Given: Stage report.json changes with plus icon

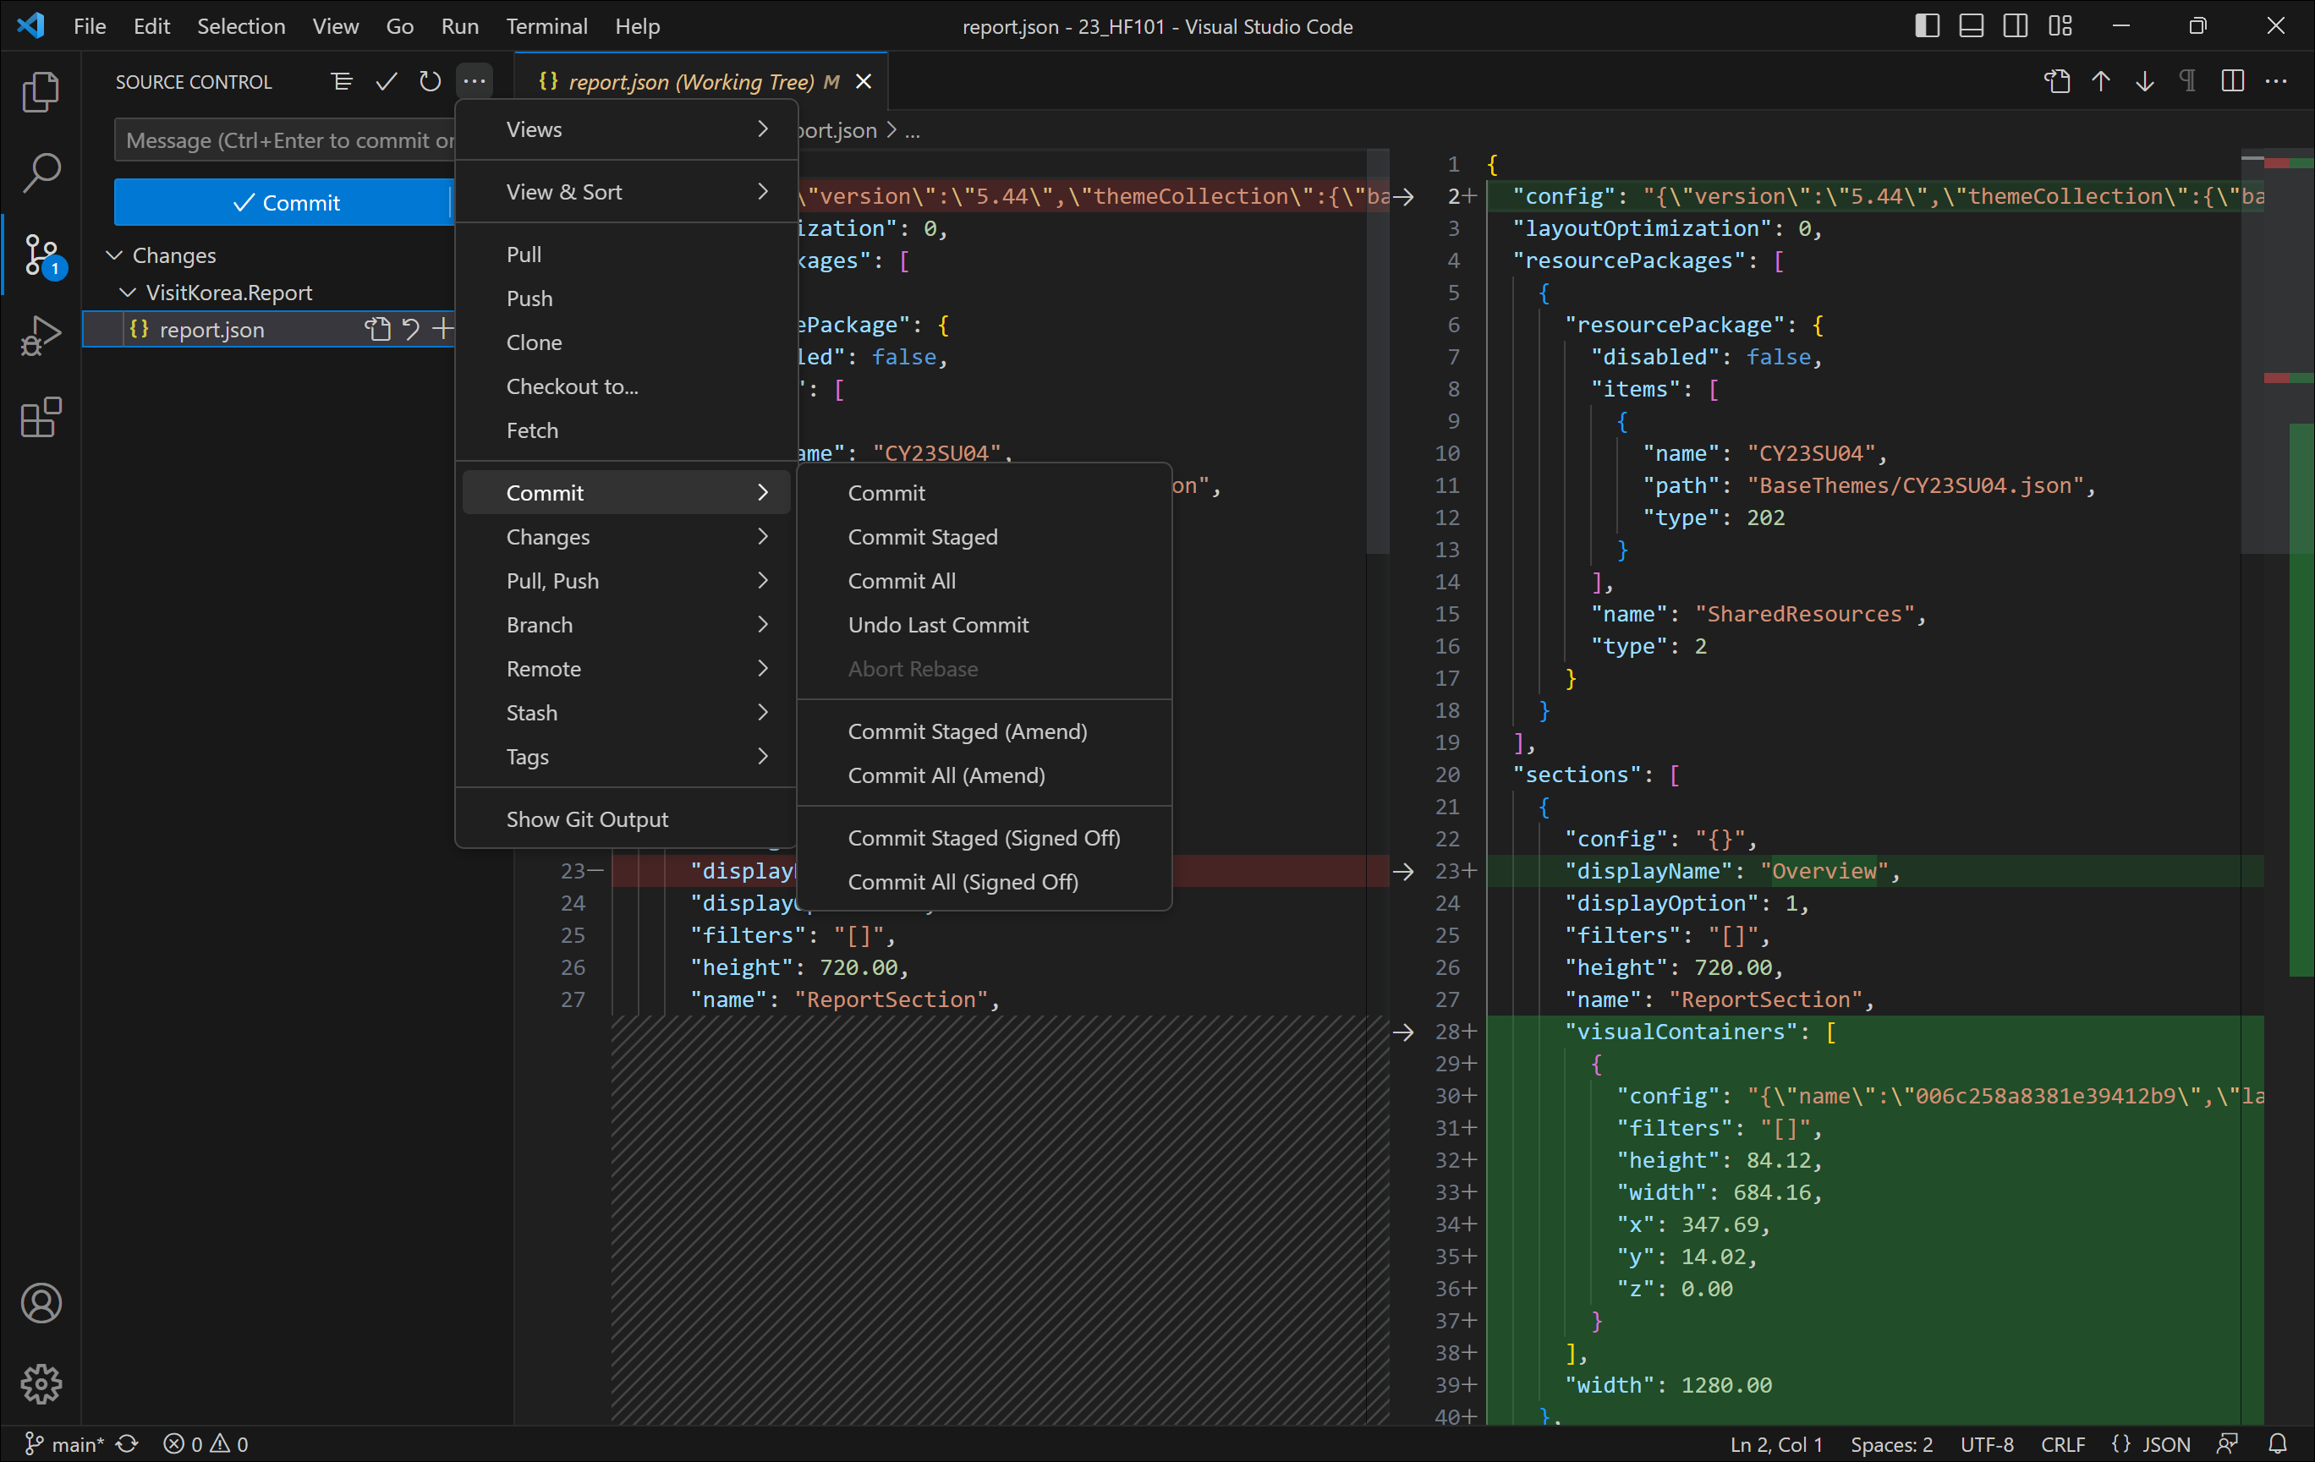Looking at the screenshot, I should tap(442, 330).
